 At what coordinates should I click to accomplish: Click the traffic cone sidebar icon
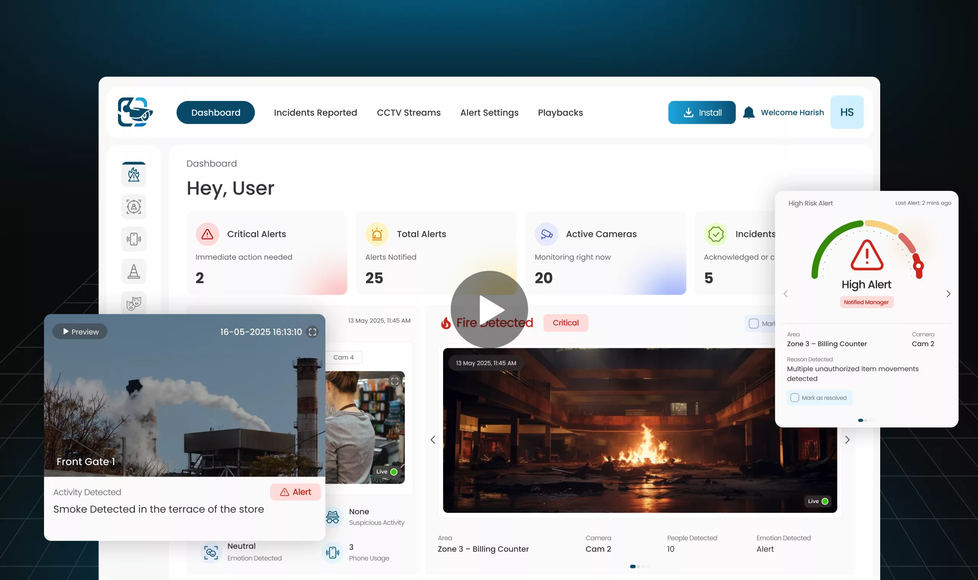(134, 271)
